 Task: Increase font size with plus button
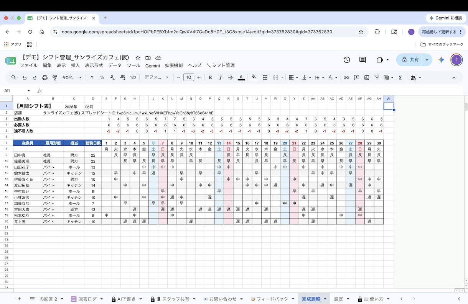click(199, 77)
